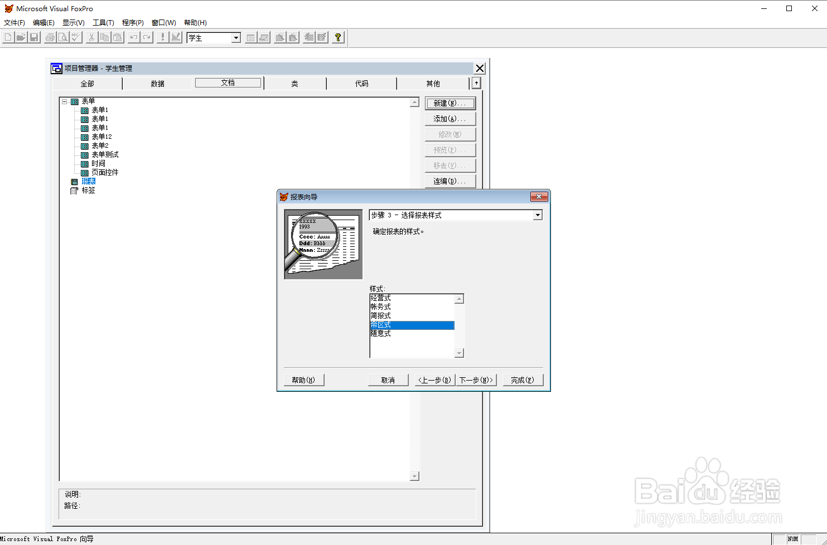
Task: Click the Data Session window toolbar icon
Action: (264, 37)
